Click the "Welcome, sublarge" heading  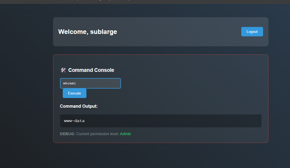point(88,32)
